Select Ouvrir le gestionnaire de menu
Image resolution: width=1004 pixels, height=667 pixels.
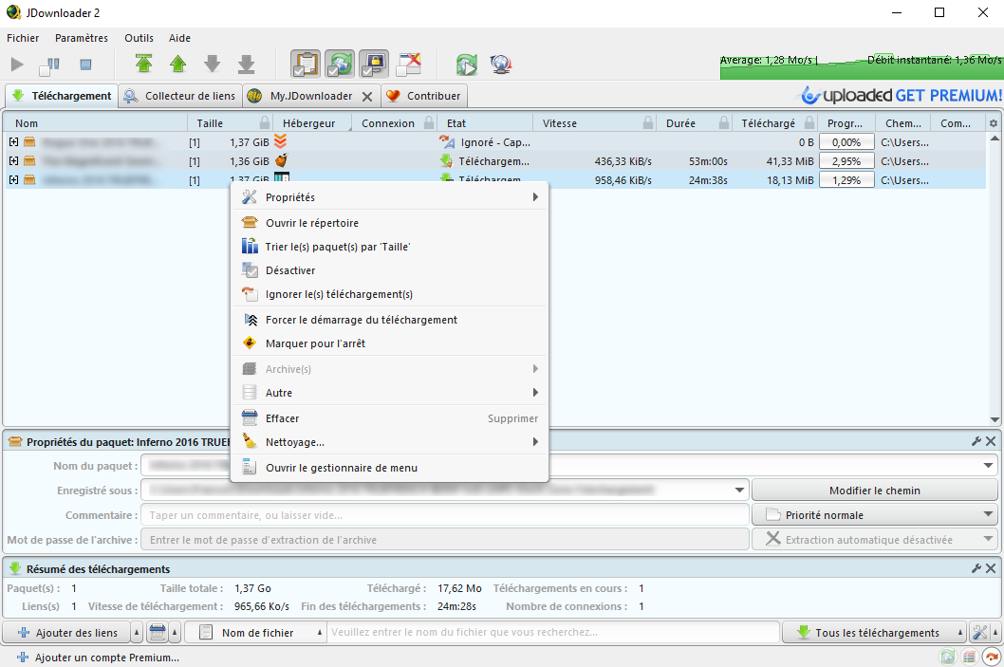389,468
